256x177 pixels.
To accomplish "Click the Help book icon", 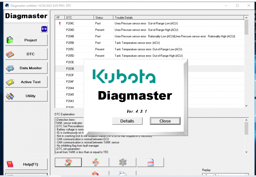I will [x=10, y=164].
